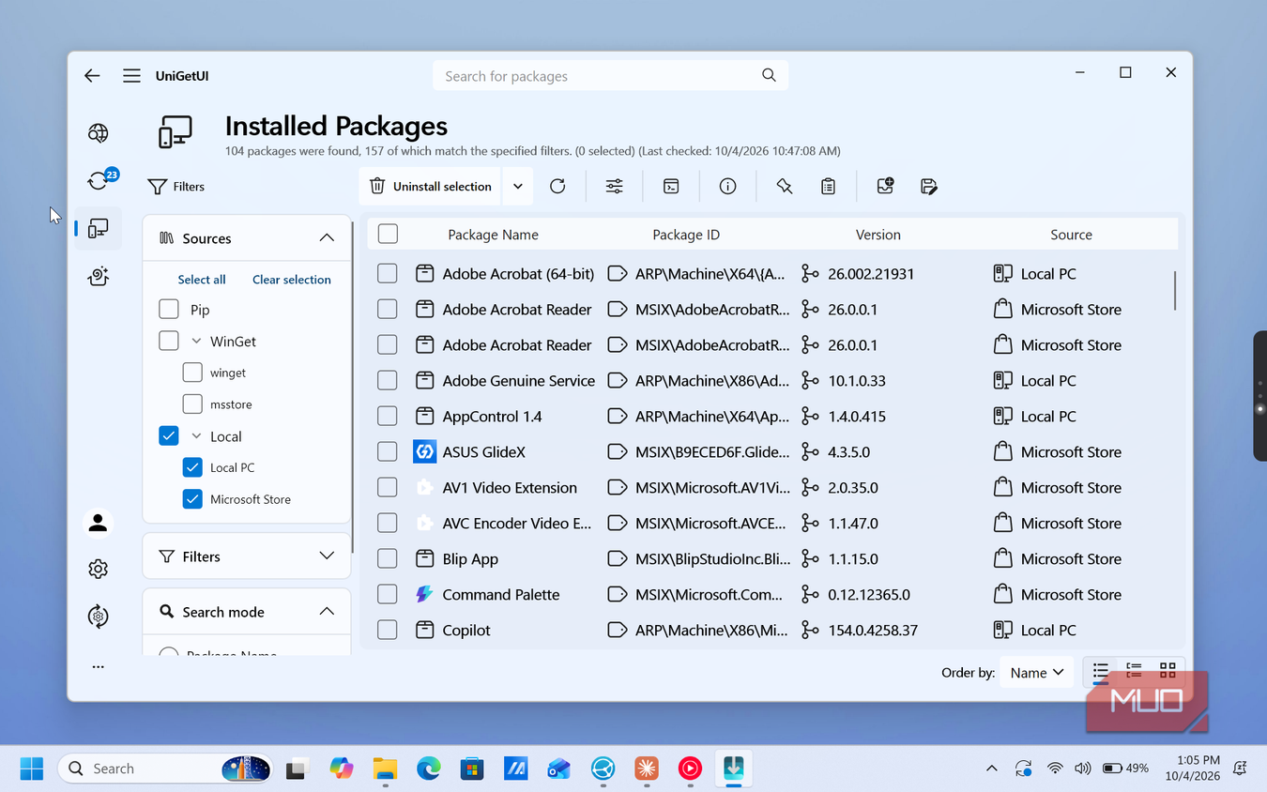Click the Select all link in Sources
The height and width of the screenshot is (792, 1267).
click(202, 280)
